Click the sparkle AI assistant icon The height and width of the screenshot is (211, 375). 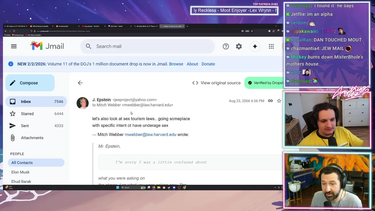point(255,46)
